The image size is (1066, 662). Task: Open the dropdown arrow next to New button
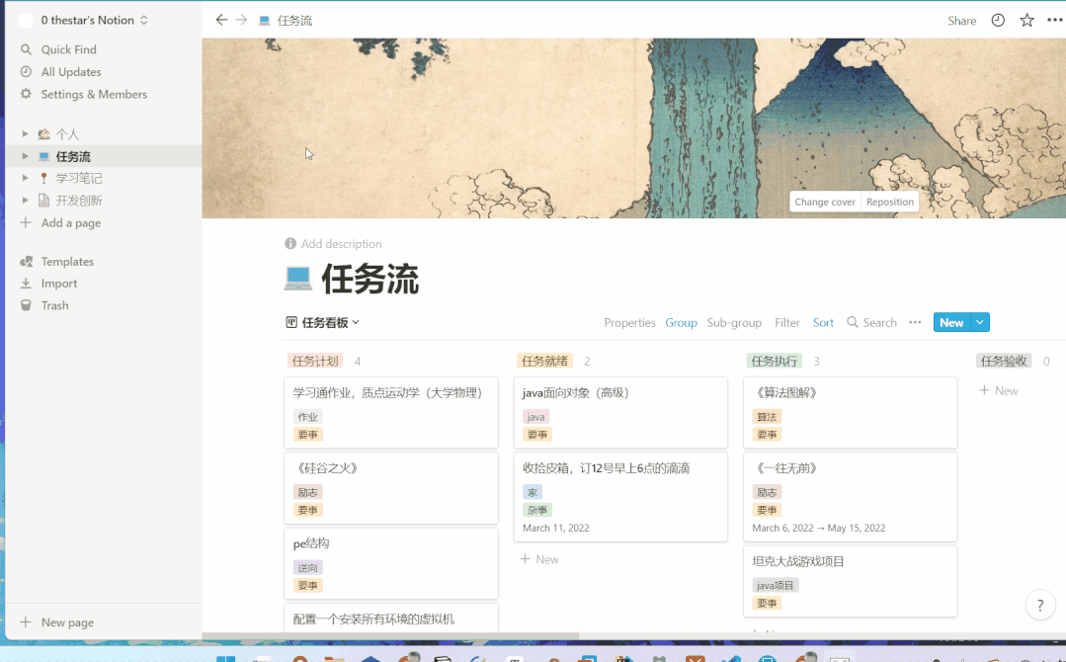pos(980,322)
